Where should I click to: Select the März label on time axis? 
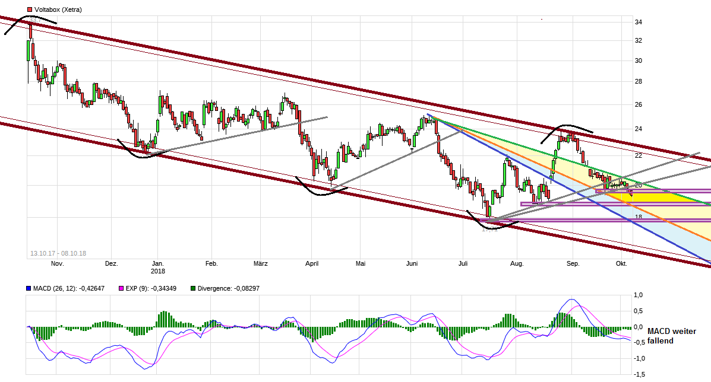pos(261,263)
